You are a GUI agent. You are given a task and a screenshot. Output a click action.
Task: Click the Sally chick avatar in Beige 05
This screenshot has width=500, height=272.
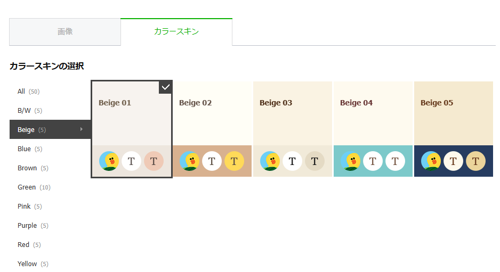click(431, 161)
